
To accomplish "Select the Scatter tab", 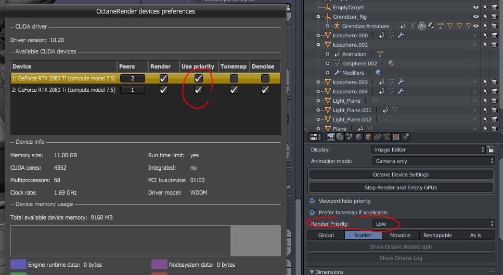I will 363,235.
